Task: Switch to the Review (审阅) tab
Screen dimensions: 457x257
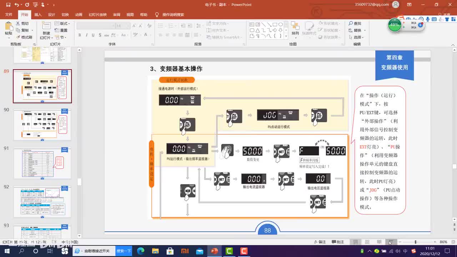Action: pyautogui.click(x=116, y=15)
